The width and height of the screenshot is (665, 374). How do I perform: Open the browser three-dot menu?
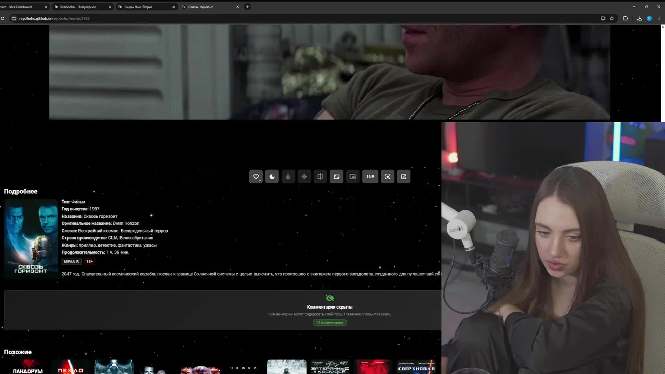(659, 18)
